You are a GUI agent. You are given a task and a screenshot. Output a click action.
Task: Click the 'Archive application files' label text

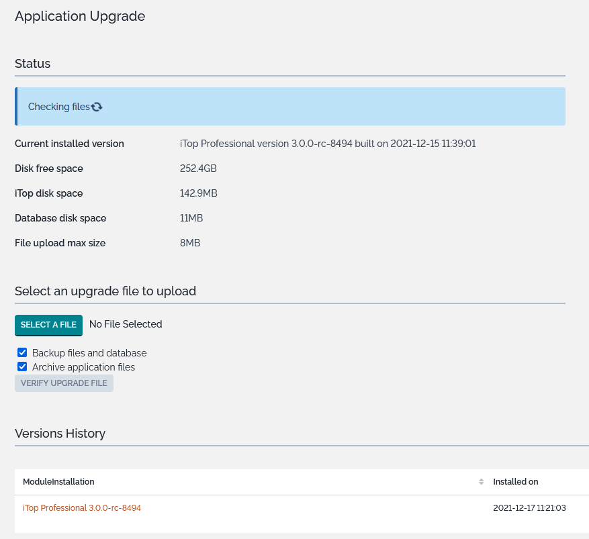click(83, 367)
